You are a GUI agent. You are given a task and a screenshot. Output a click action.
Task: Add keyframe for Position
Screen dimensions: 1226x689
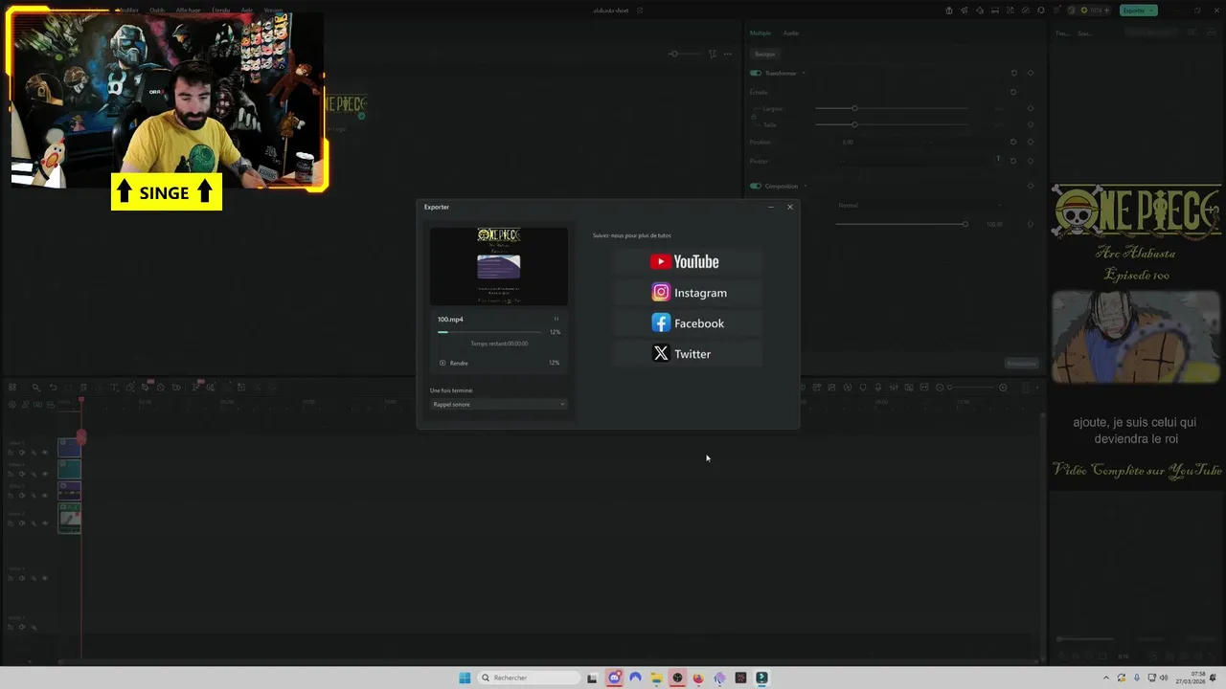pyautogui.click(x=1031, y=142)
